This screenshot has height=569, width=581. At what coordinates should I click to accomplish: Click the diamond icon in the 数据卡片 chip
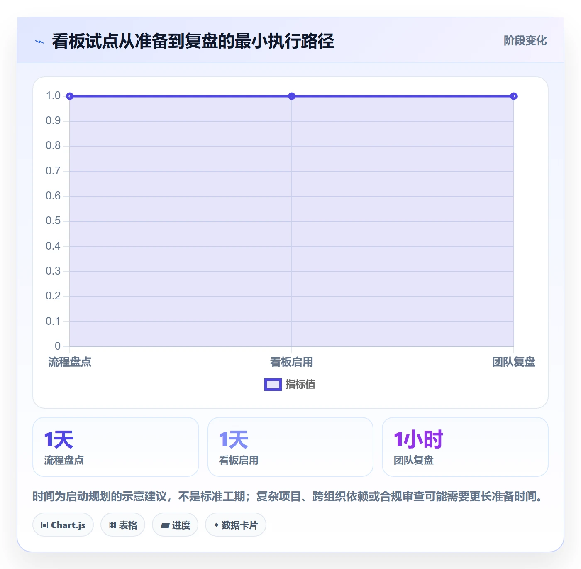tap(216, 525)
